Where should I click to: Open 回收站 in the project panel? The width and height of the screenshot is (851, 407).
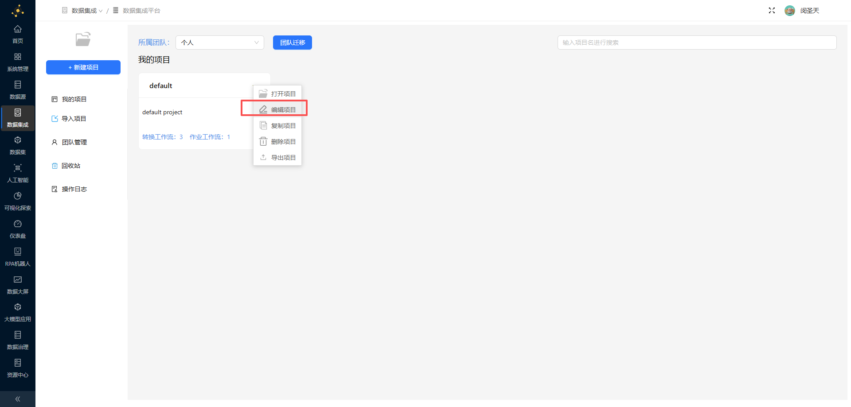pyautogui.click(x=71, y=166)
